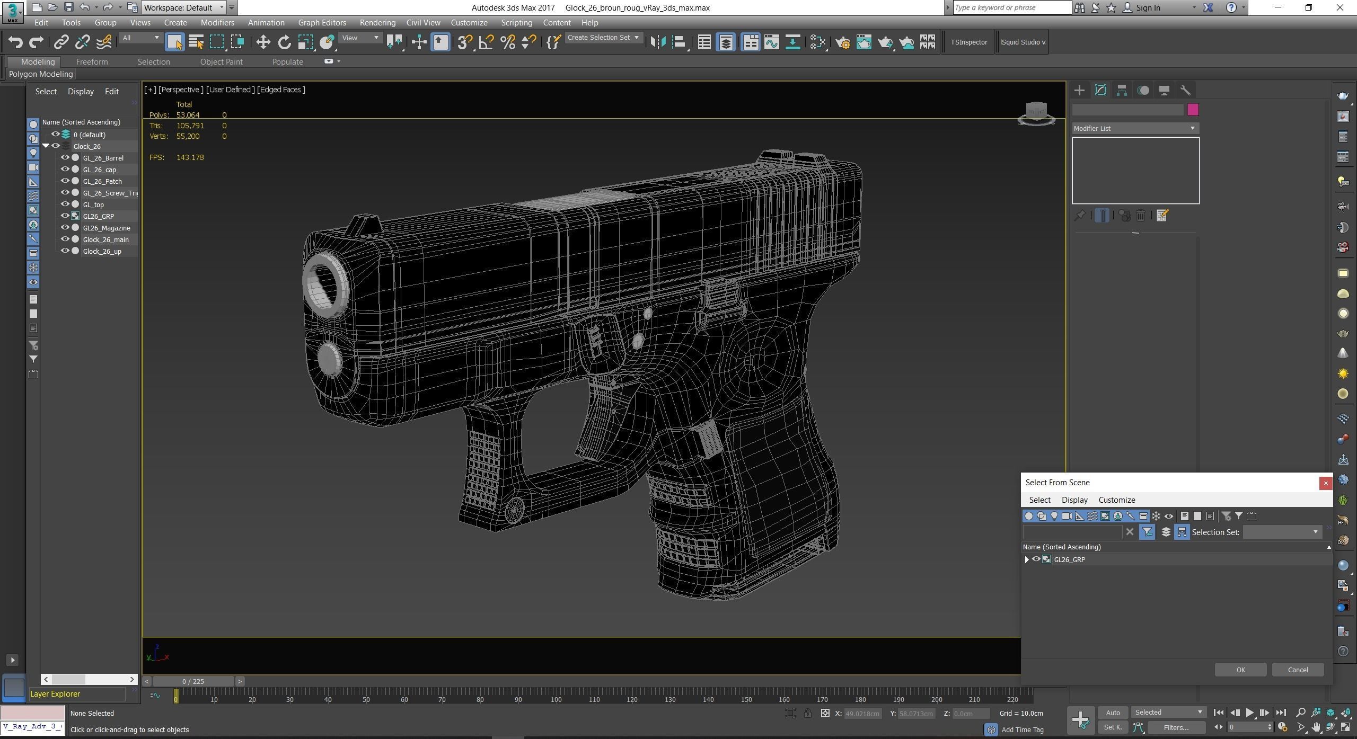
Task: Open the Modifier List dropdown
Action: point(1135,128)
